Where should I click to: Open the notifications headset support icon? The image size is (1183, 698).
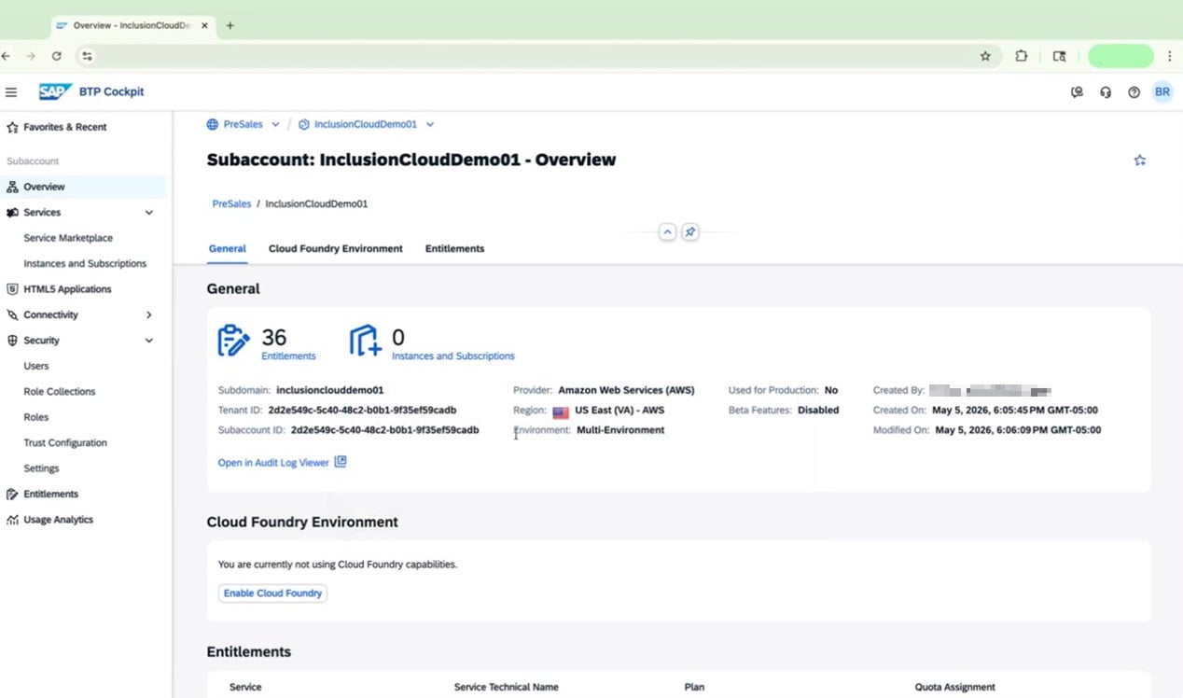[1106, 92]
